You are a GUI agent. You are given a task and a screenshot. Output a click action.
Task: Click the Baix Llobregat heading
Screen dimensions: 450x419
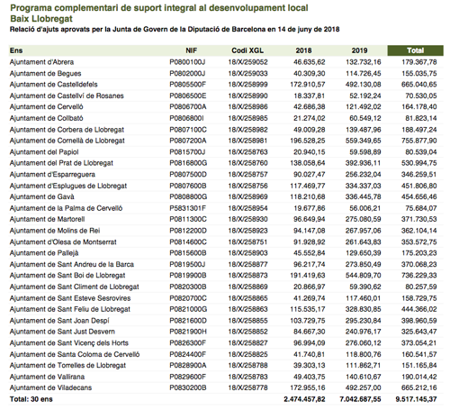tap(41, 19)
